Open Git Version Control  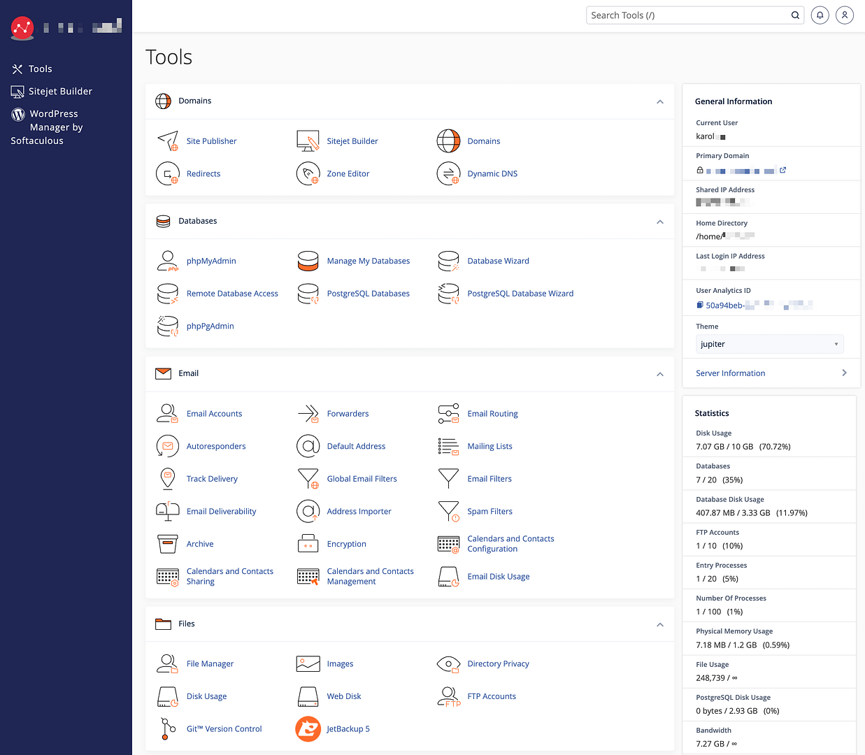(x=224, y=728)
